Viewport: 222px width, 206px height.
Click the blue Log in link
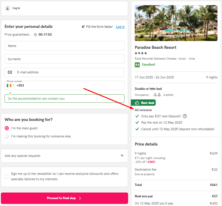coord(120,27)
